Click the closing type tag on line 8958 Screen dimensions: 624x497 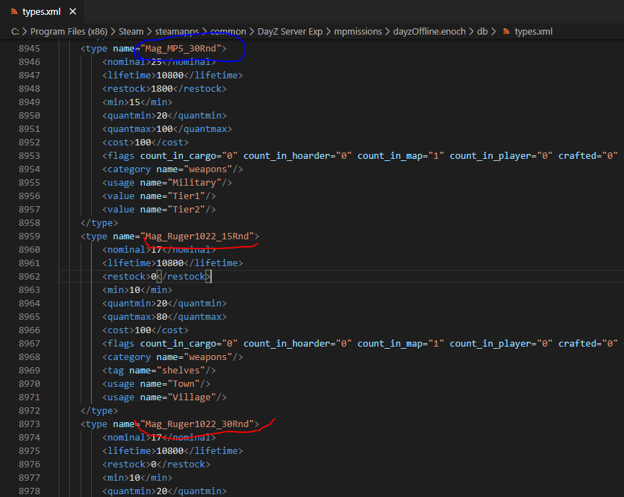click(x=99, y=223)
